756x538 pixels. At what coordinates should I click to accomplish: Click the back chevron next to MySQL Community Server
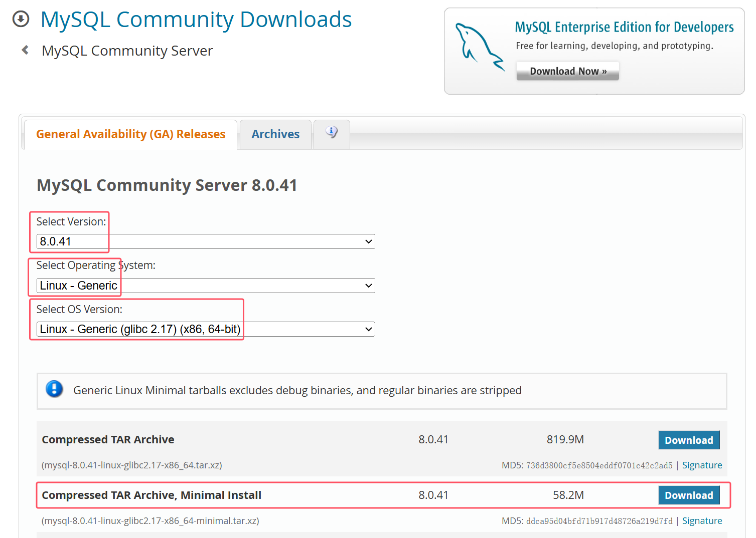[25, 50]
